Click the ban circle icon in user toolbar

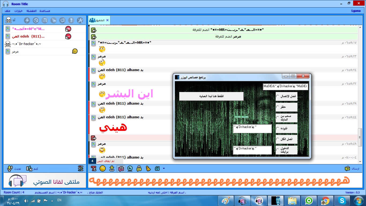point(36,20)
